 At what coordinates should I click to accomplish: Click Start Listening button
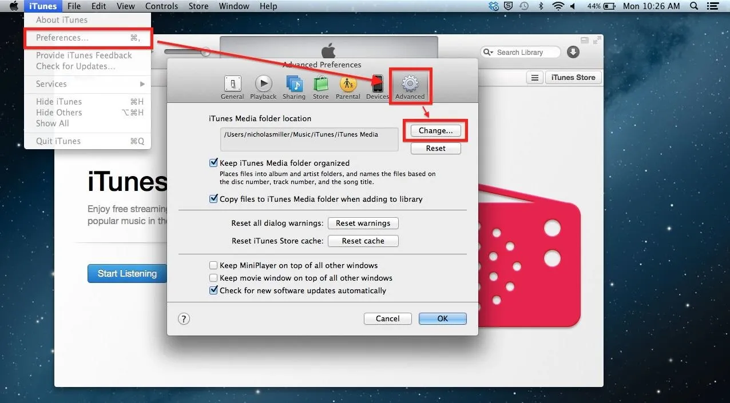coord(127,273)
